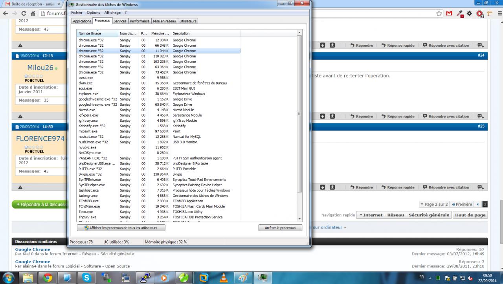Open the Windows Start menu
The width and height of the screenshot is (503, 284).
(x=8, y=278)
